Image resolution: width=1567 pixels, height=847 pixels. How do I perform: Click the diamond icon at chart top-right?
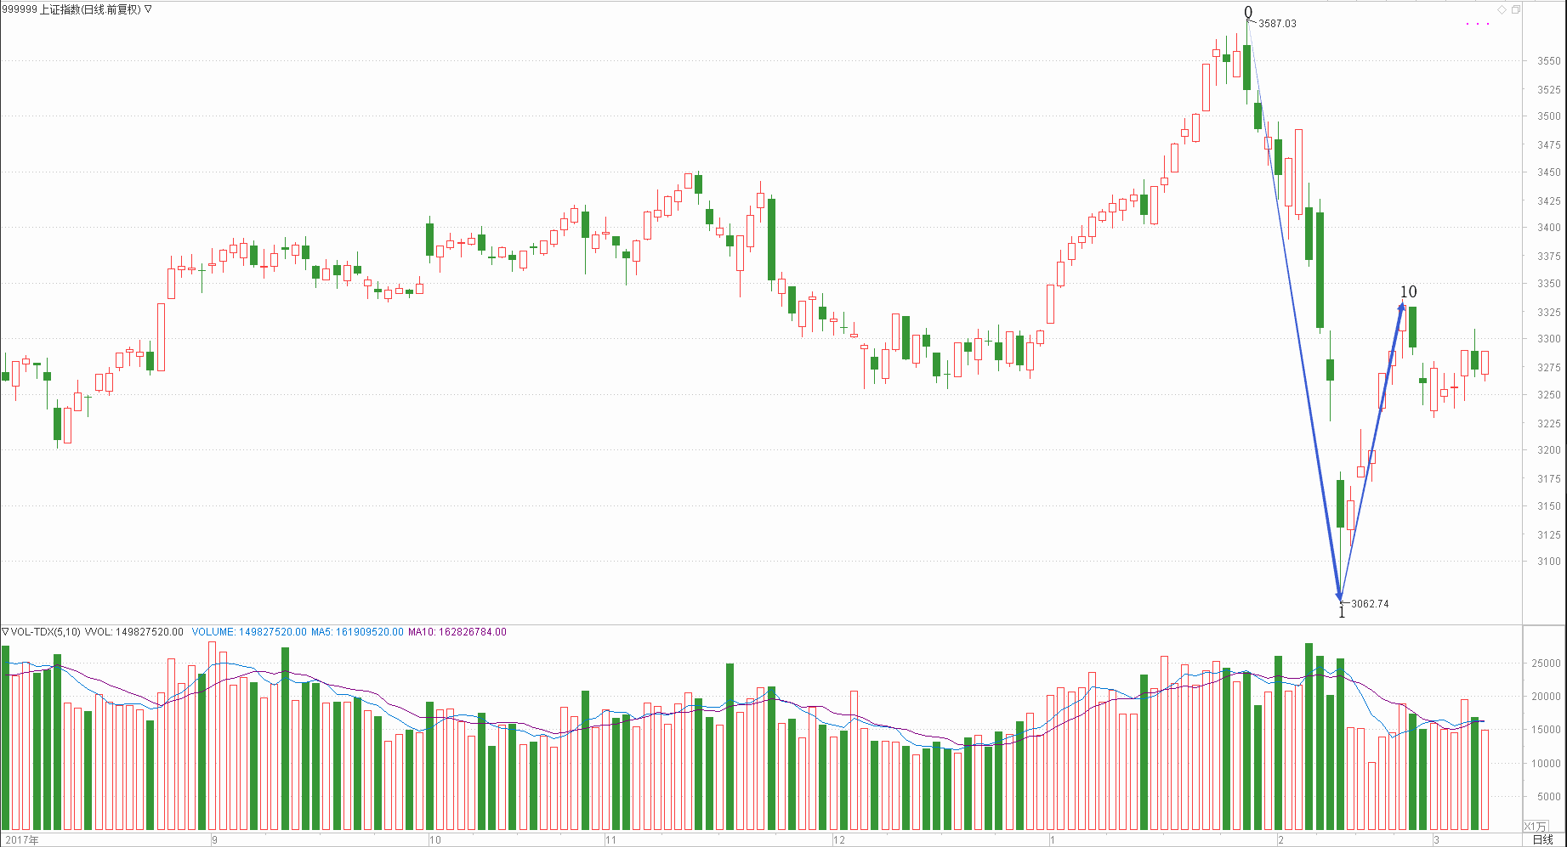(x=1502, y=10)
